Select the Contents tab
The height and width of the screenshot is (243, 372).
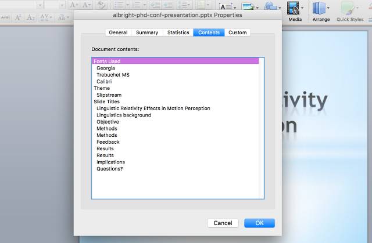[x=209, y=32]
